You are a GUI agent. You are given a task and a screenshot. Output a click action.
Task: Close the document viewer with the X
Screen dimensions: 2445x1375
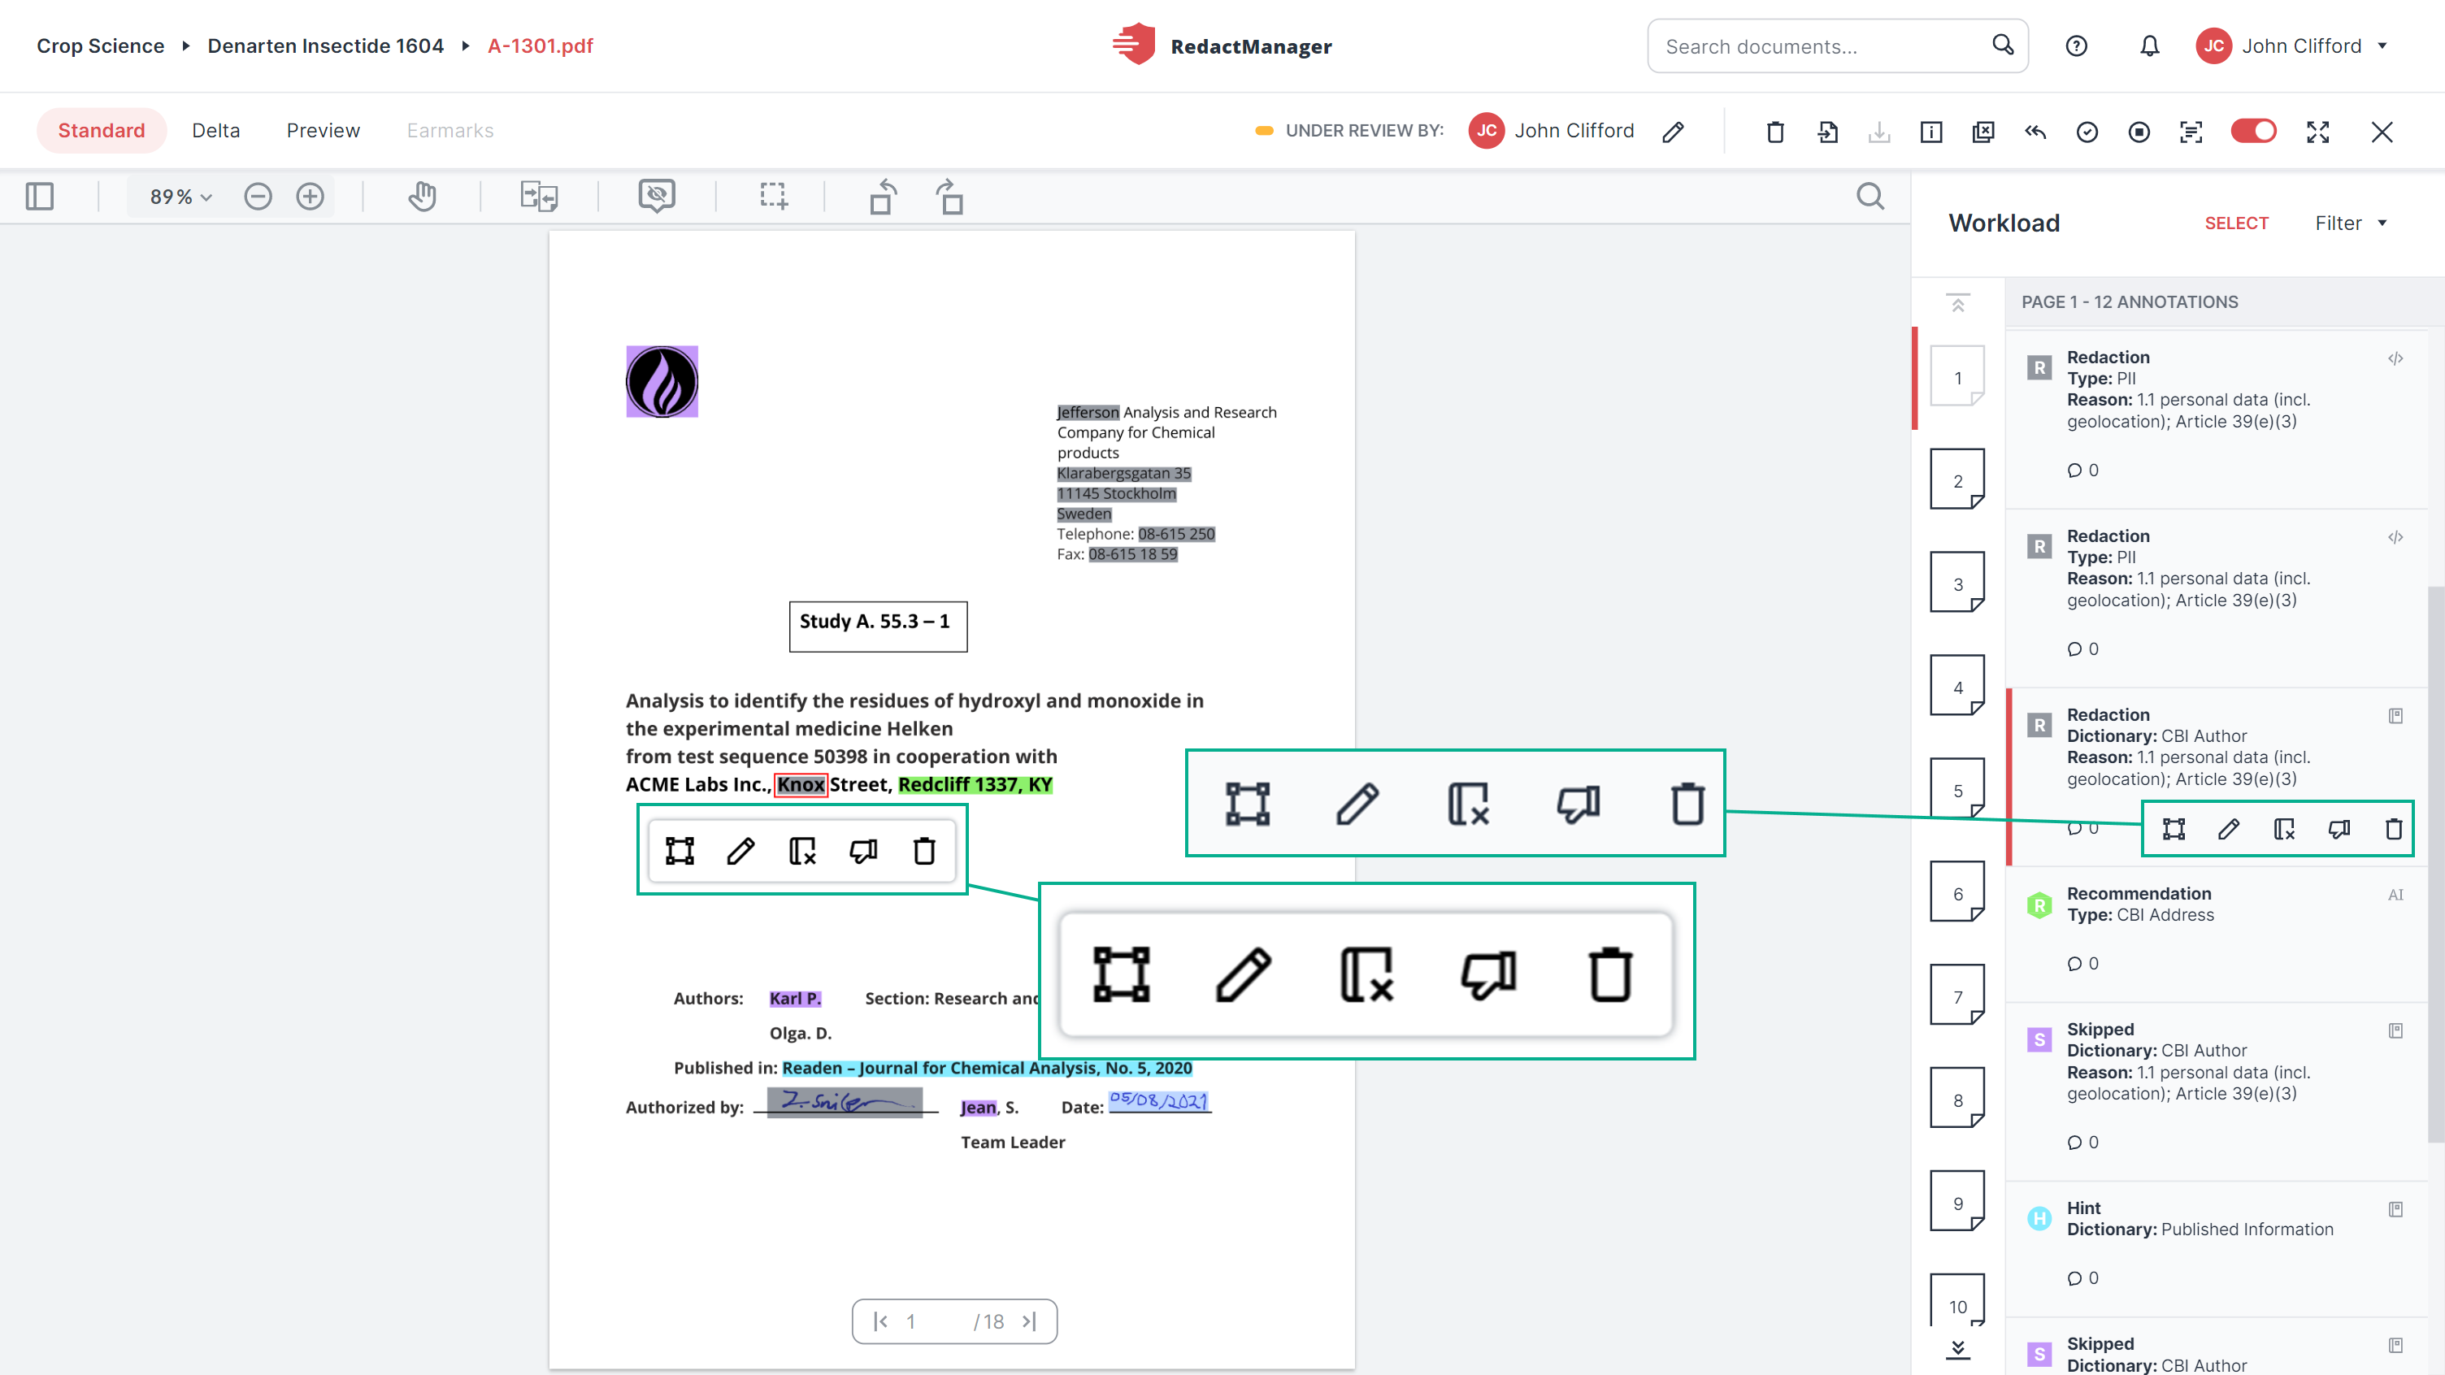[2382, 132]
